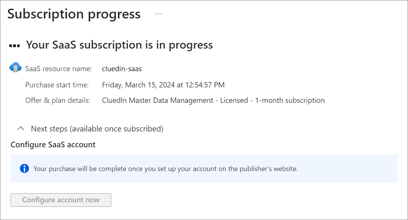Click the 'Next steps (available once subscribed)' label

point(97,129)
